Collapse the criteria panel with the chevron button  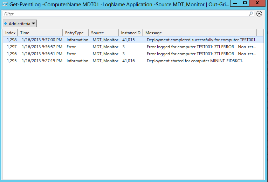click(x=259, y=14)
